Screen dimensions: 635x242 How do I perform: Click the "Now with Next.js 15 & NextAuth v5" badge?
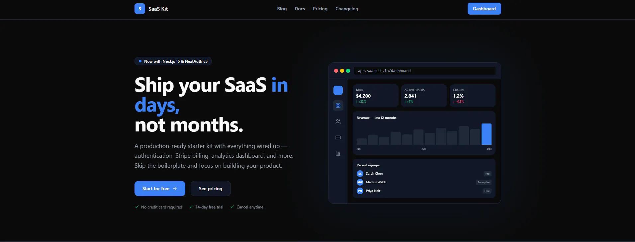pyautogui.click(x=173, y=61)
